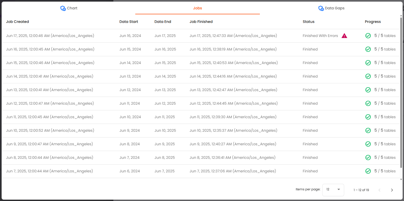Open the items per page dropdown
404x201 pixels.
click(x=333, y=190)
